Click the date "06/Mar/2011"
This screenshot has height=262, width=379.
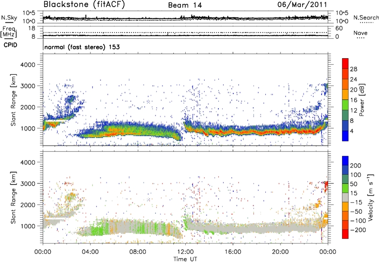302,5
